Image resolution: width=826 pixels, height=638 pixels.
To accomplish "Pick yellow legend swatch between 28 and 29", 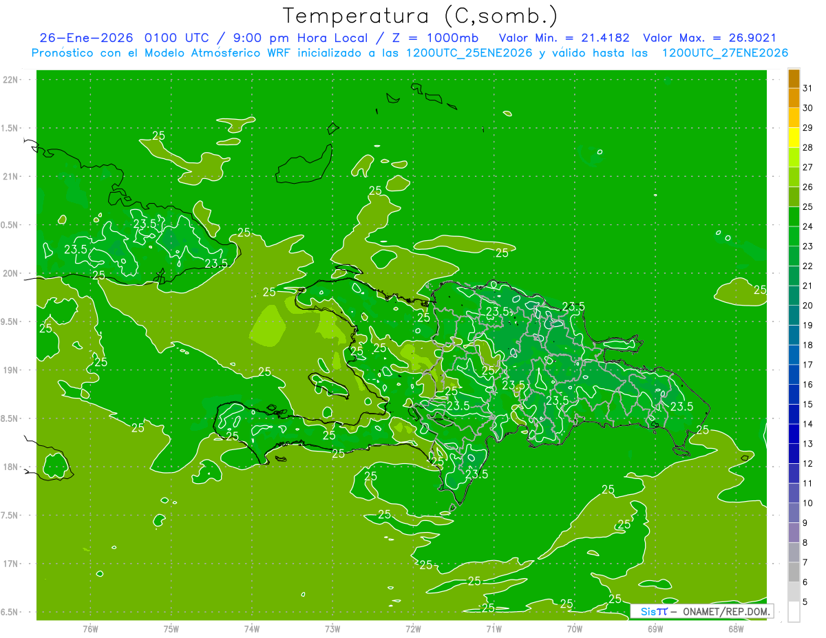I will coord(794,138).
